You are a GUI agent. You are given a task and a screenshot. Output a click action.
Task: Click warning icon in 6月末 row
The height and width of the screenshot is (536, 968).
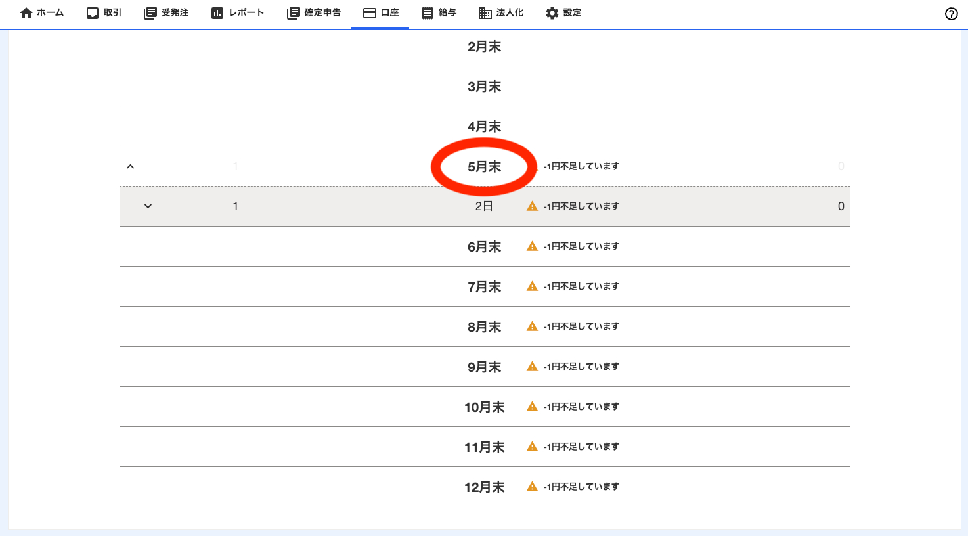tap(533, 246)
